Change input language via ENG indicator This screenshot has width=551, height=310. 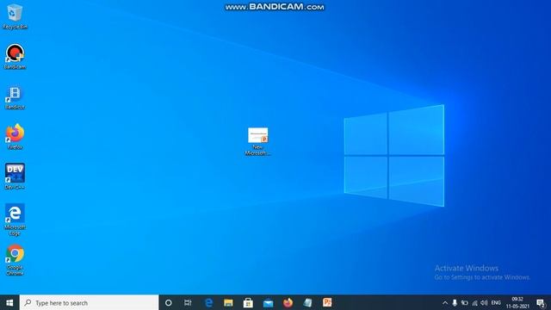(496, 302)
